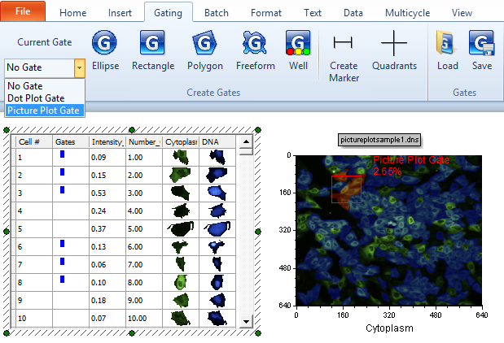Click the Well gate icon

pos(298,50)
